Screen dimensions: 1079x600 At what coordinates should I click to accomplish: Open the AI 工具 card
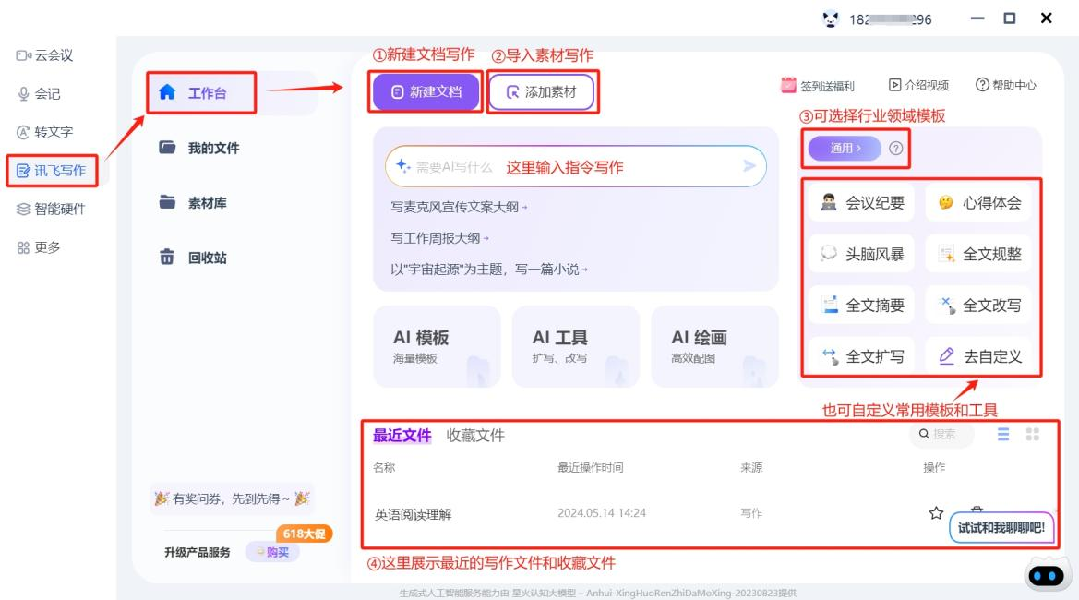576,346
